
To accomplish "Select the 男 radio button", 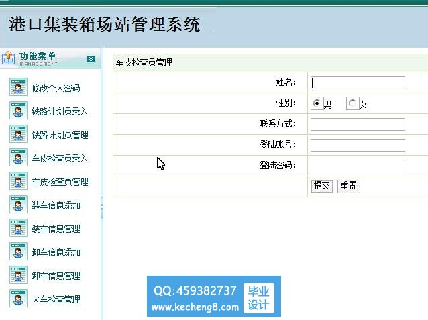I will [317, 103].
